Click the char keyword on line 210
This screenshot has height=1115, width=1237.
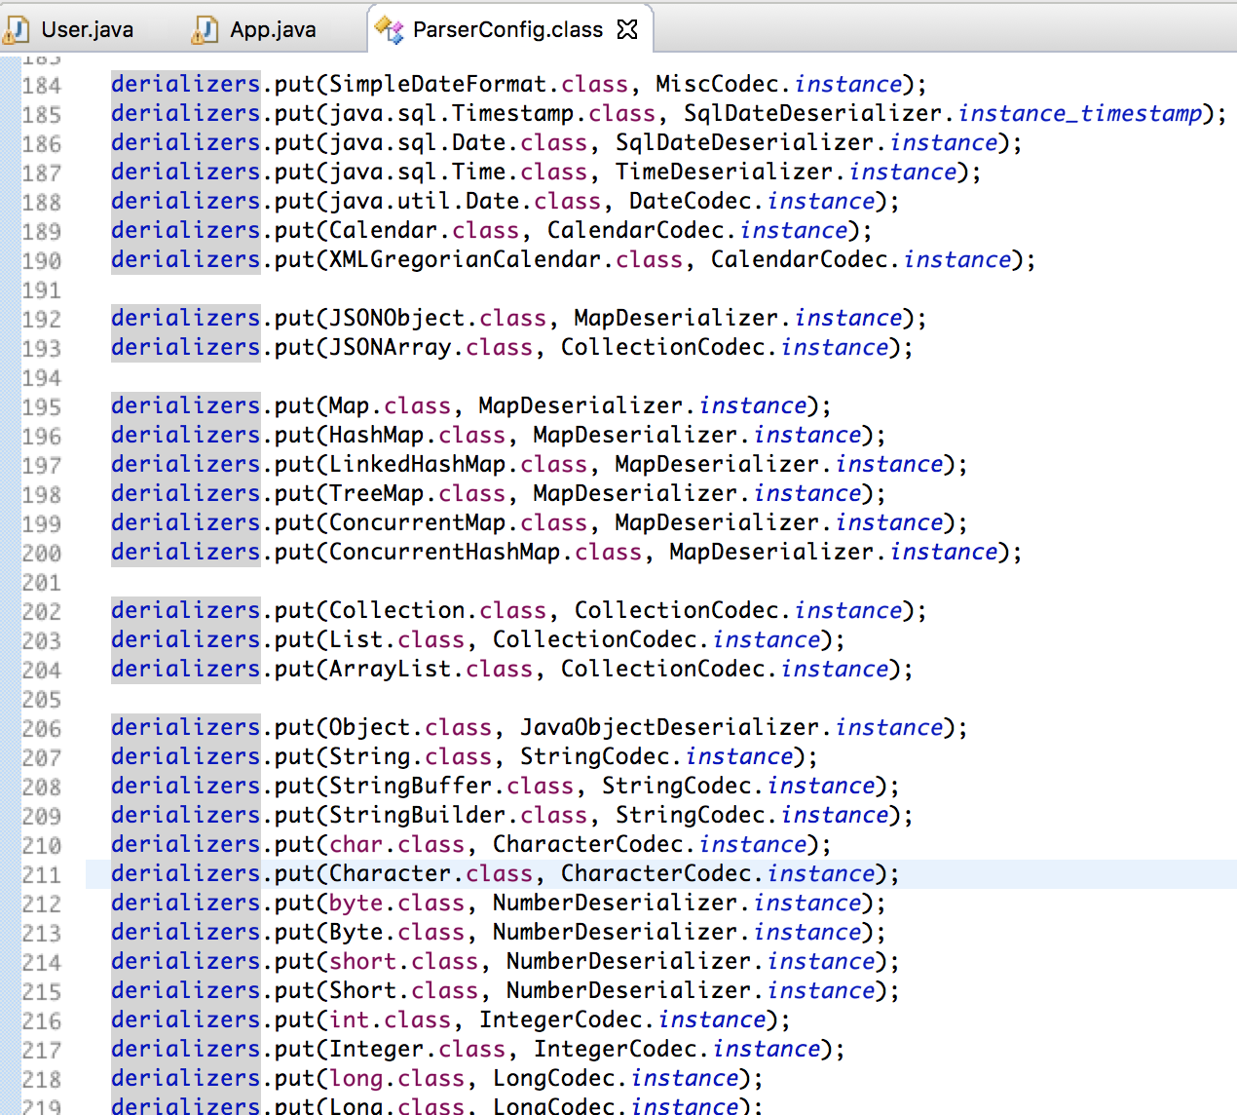(x=356, y=844)
